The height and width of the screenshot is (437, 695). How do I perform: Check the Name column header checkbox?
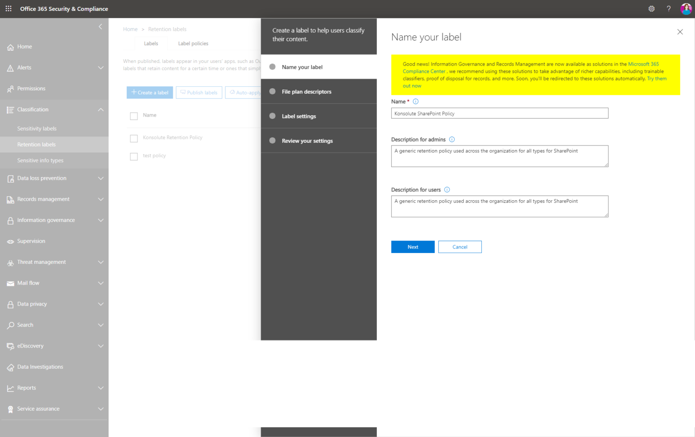[x=133, y=116]
